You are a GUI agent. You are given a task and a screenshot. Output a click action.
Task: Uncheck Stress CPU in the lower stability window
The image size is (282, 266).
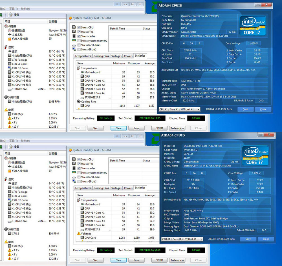(79, 159)
